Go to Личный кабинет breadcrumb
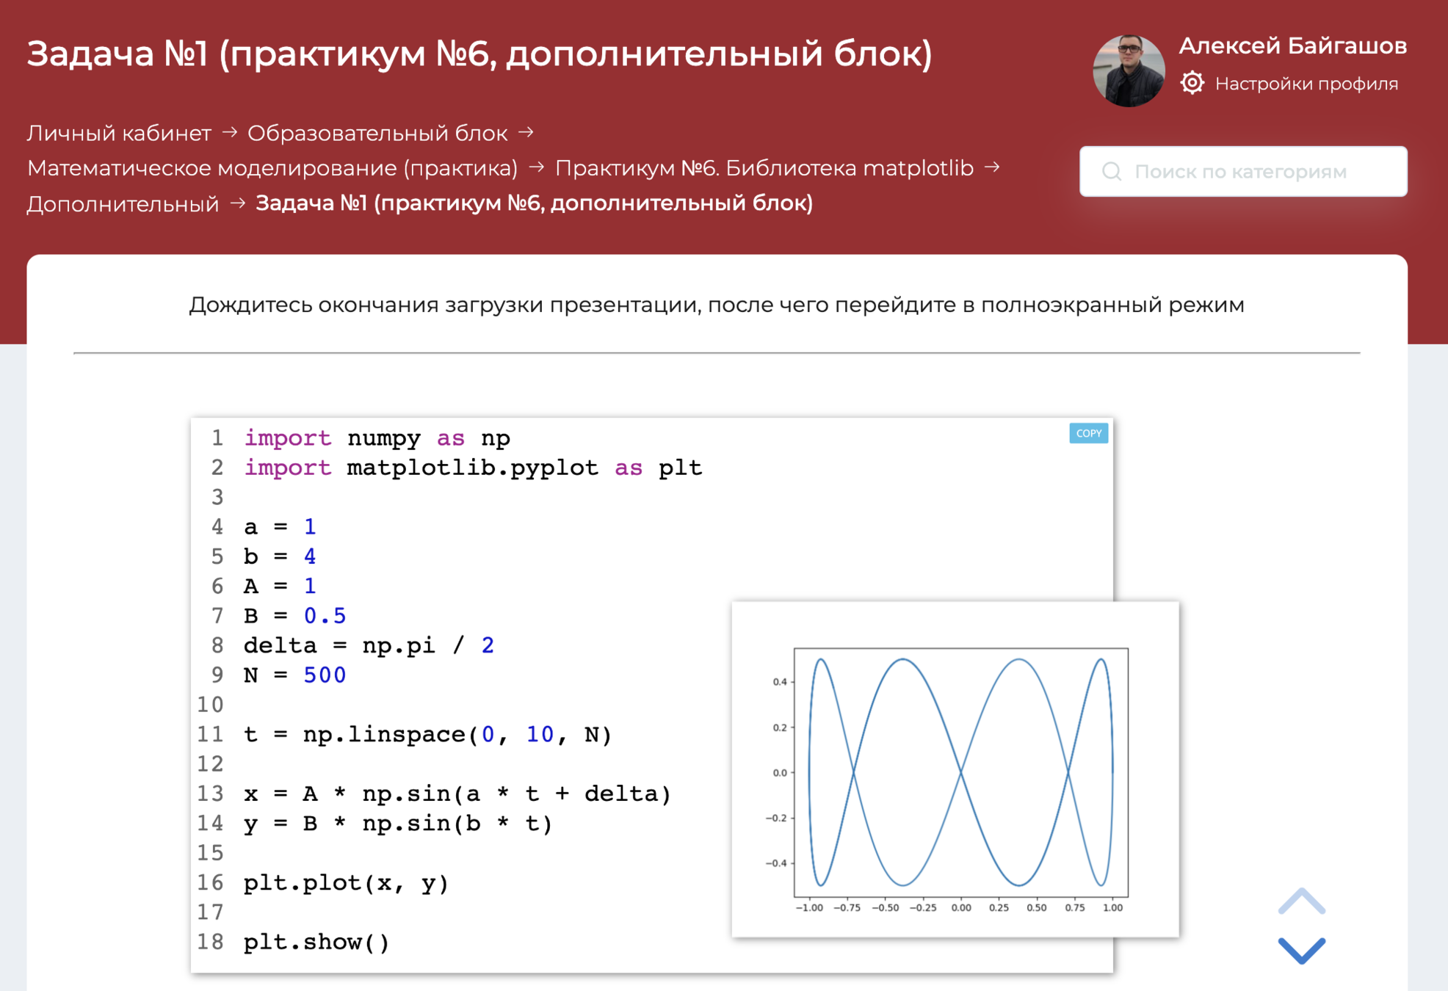Image resolution: width=1448 pixels, height=991 pixels. coord(119,133)
